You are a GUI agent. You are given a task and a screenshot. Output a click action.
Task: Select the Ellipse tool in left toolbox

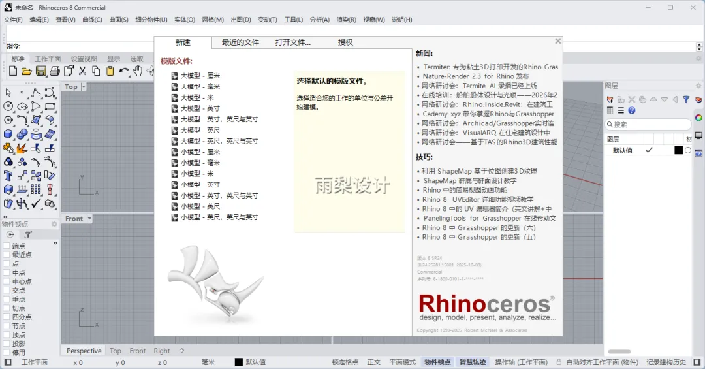tap(22, 106)
